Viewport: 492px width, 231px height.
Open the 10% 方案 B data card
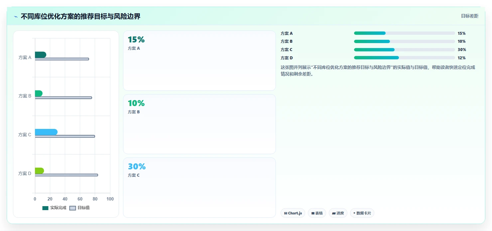(199, 124)
